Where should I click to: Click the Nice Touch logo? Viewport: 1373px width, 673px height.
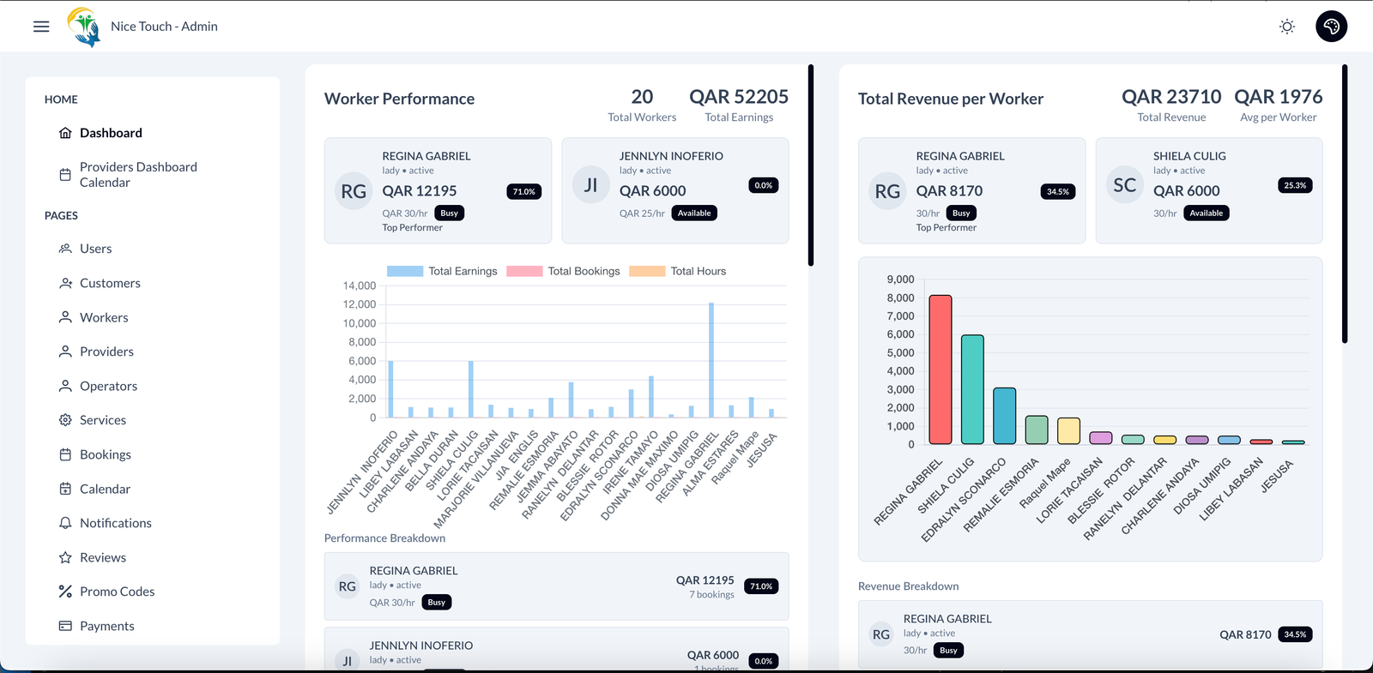coord(84,27)
